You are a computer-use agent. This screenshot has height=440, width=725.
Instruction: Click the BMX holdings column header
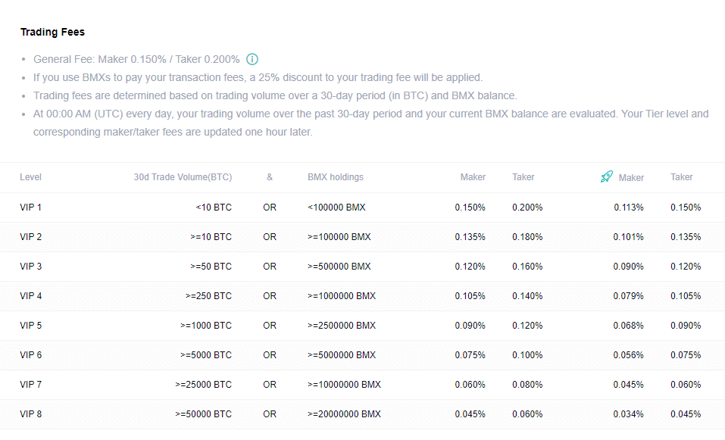[x=335, y=177]
